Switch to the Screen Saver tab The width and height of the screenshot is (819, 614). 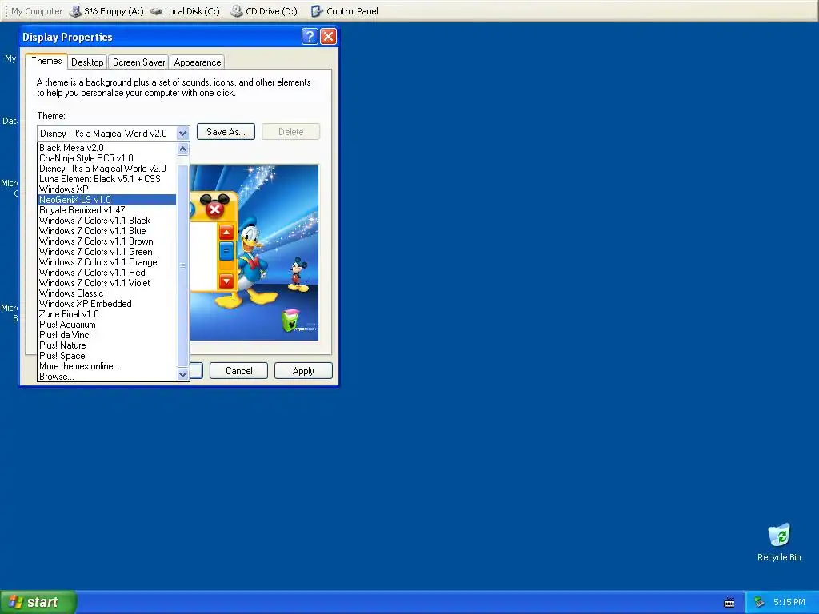[138, 62]
